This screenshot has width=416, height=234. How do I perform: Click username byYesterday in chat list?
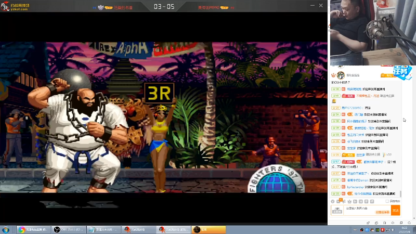point(355,187)
